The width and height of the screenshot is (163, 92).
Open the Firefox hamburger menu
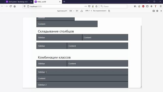(x=161, y=6)
